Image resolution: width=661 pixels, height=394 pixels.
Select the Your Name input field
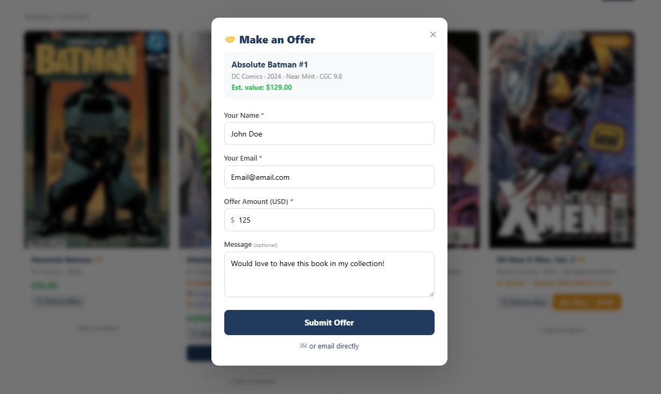tap(329, 133)
